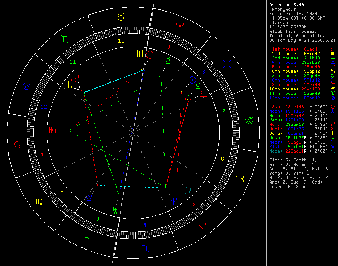Click the Sun symbol near MC
338x266 pixels.
(149, 55)
